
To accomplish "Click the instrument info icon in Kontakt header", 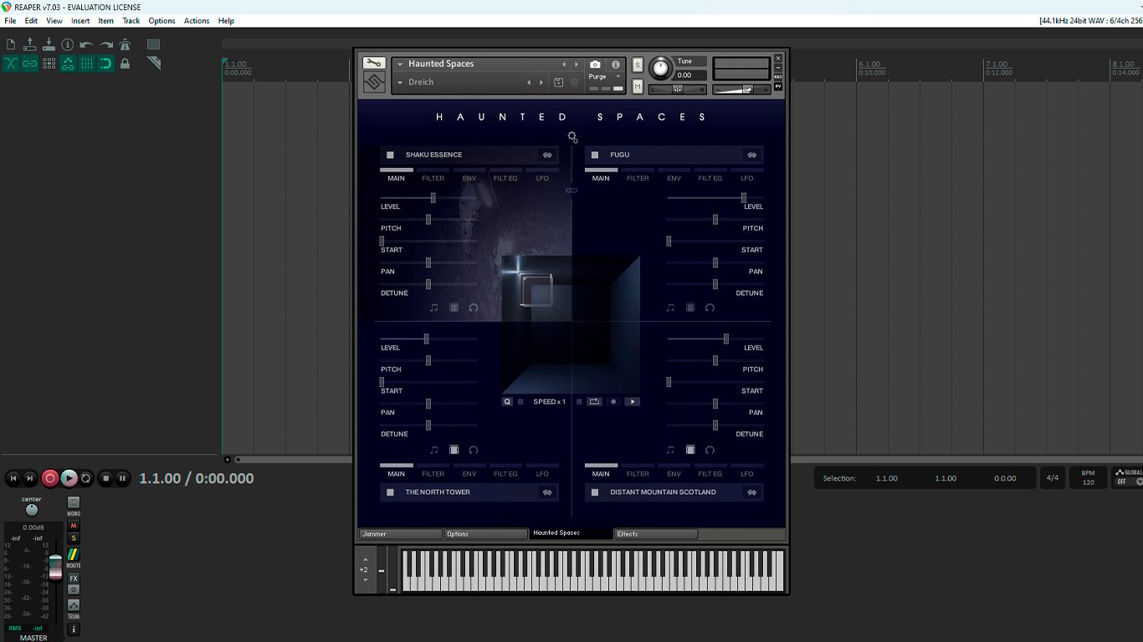I will point(616,64).
